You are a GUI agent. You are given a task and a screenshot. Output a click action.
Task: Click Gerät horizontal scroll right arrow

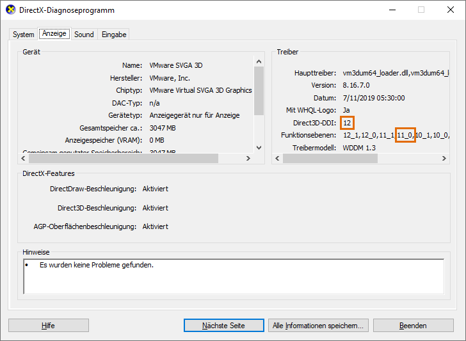248,158
